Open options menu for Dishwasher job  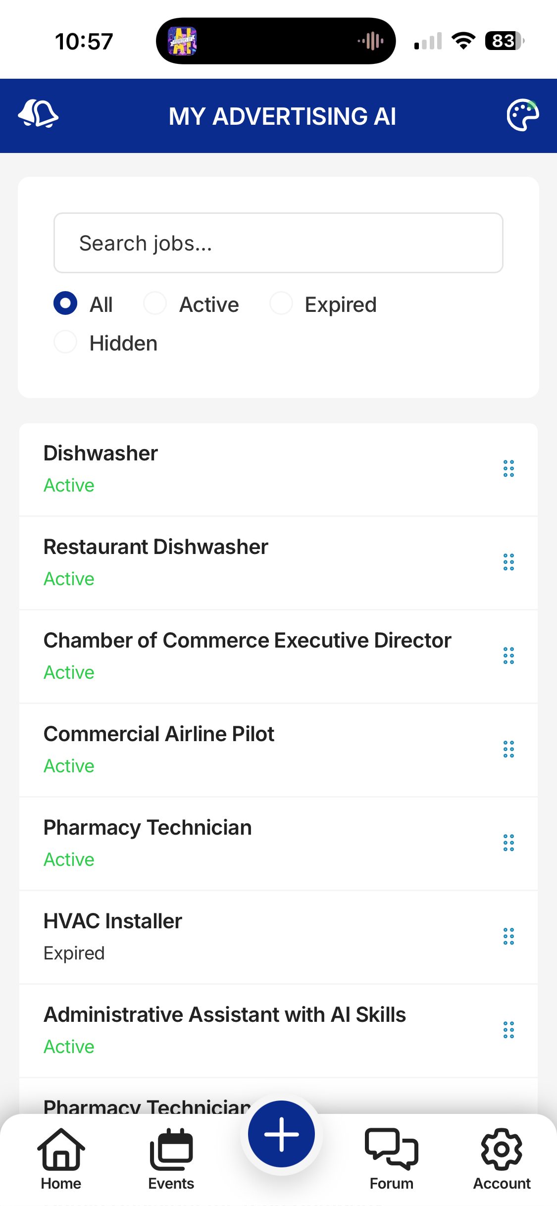[508, 468]
